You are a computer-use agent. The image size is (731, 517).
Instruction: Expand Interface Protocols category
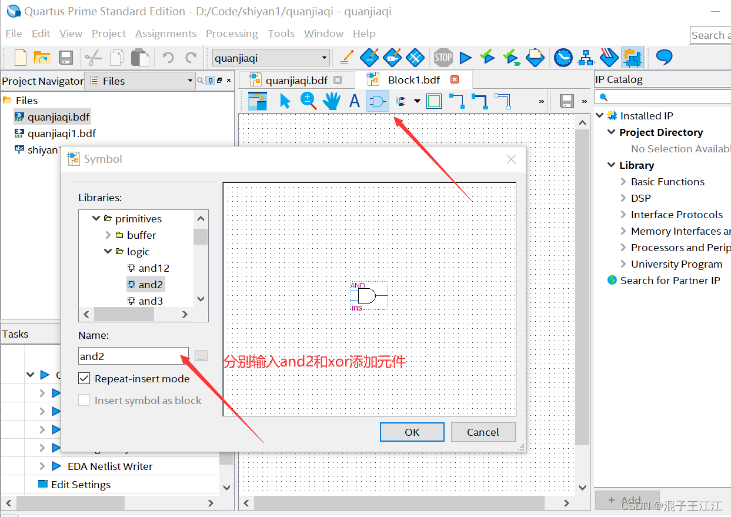[623, 215]
